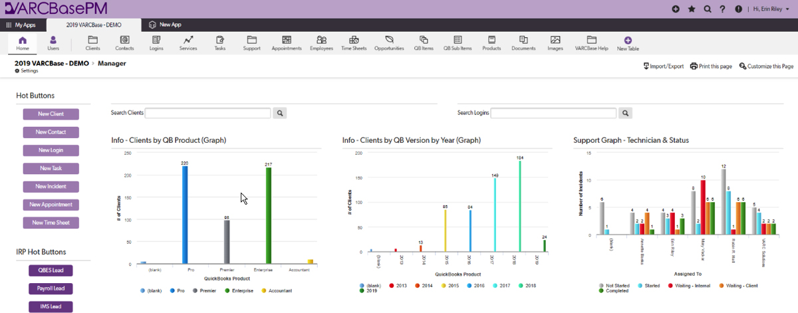Click Customize this Page

pos(766,66)
